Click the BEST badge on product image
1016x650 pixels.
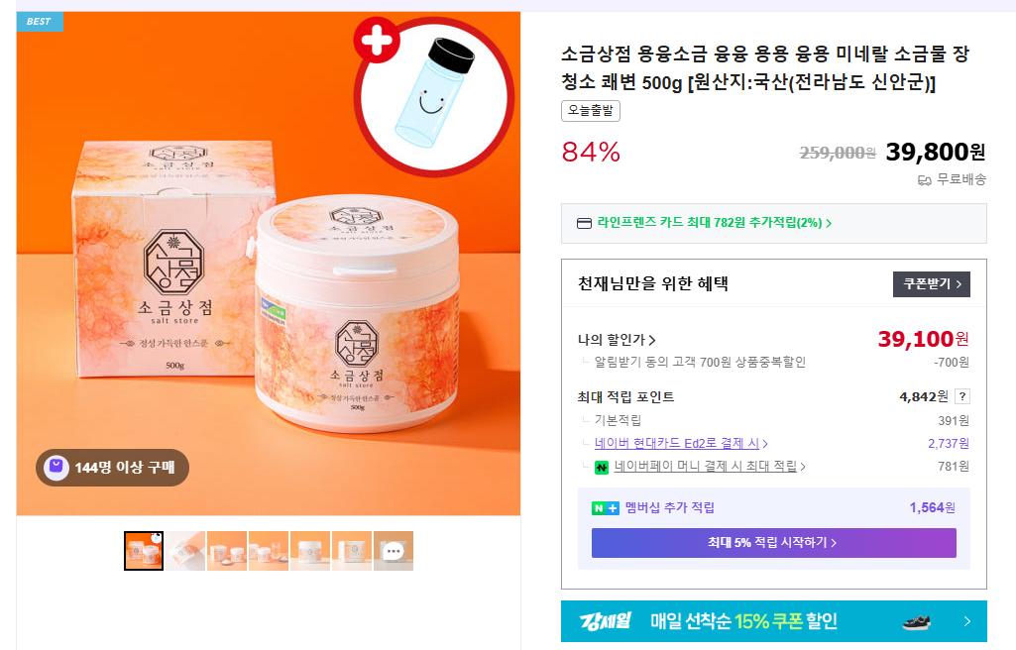click(40, 22)
